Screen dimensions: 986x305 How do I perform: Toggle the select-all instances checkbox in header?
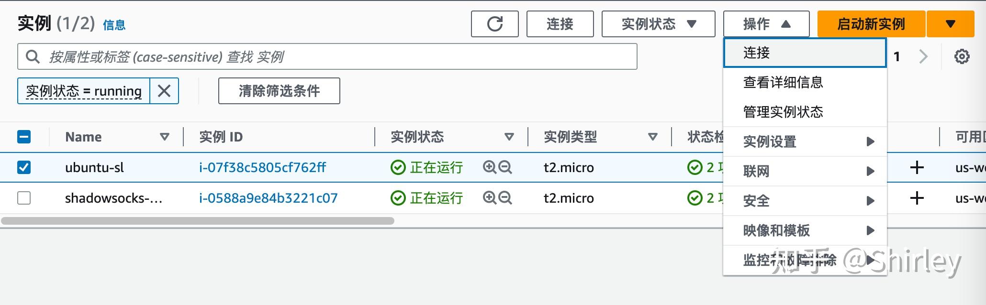click(x=24, y=137)
